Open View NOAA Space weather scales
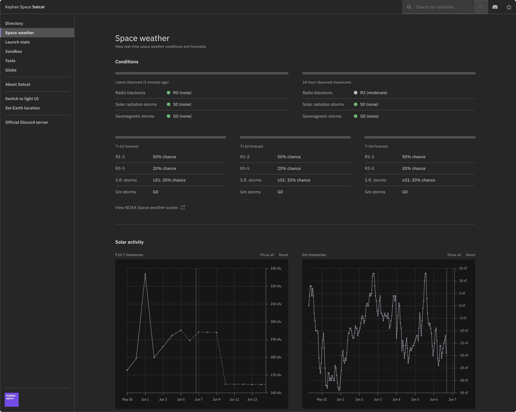The height and width of the screenshot is (412, 516). coord(146,207)
